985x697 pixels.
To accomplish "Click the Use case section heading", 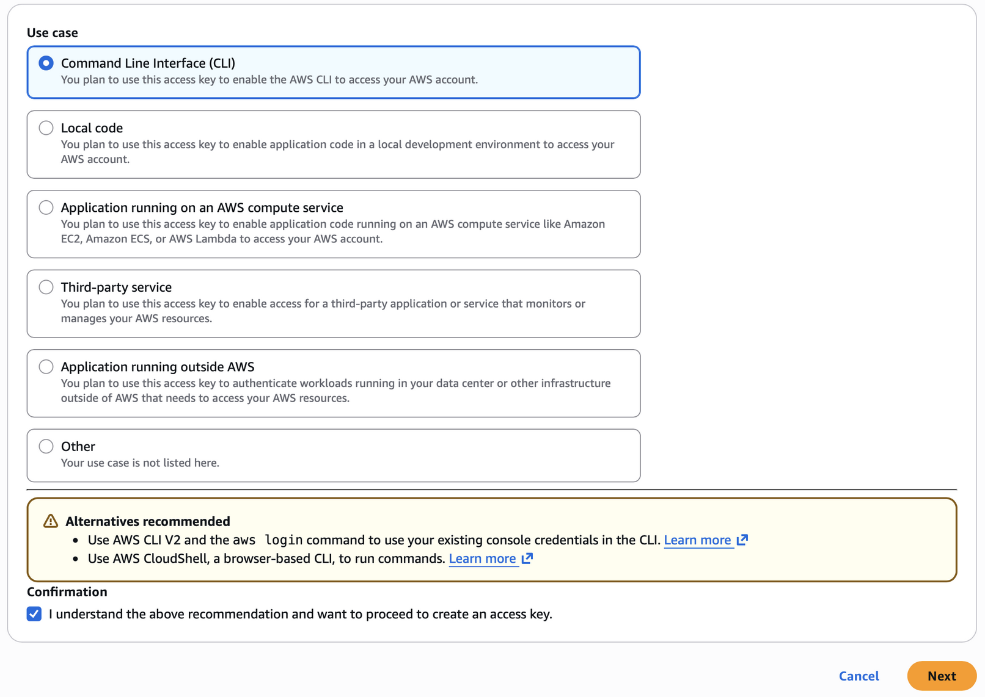I will [53, 33].
